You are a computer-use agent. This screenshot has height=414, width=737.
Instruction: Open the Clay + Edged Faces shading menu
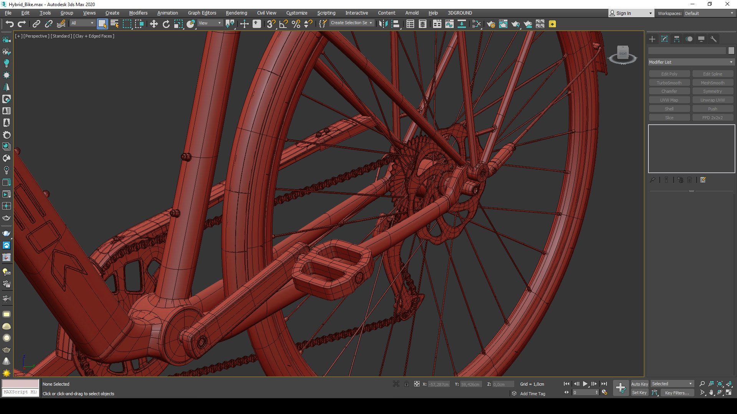pyautogui.click(x=94, y=36)
